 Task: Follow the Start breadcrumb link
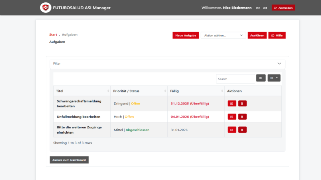click(53, 34)
